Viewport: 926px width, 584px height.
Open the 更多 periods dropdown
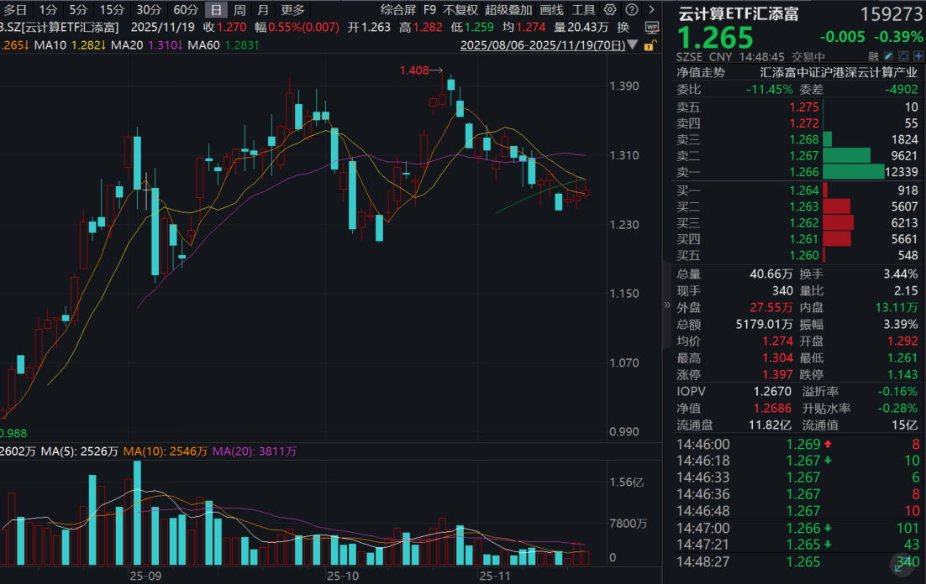pos(292,10)
